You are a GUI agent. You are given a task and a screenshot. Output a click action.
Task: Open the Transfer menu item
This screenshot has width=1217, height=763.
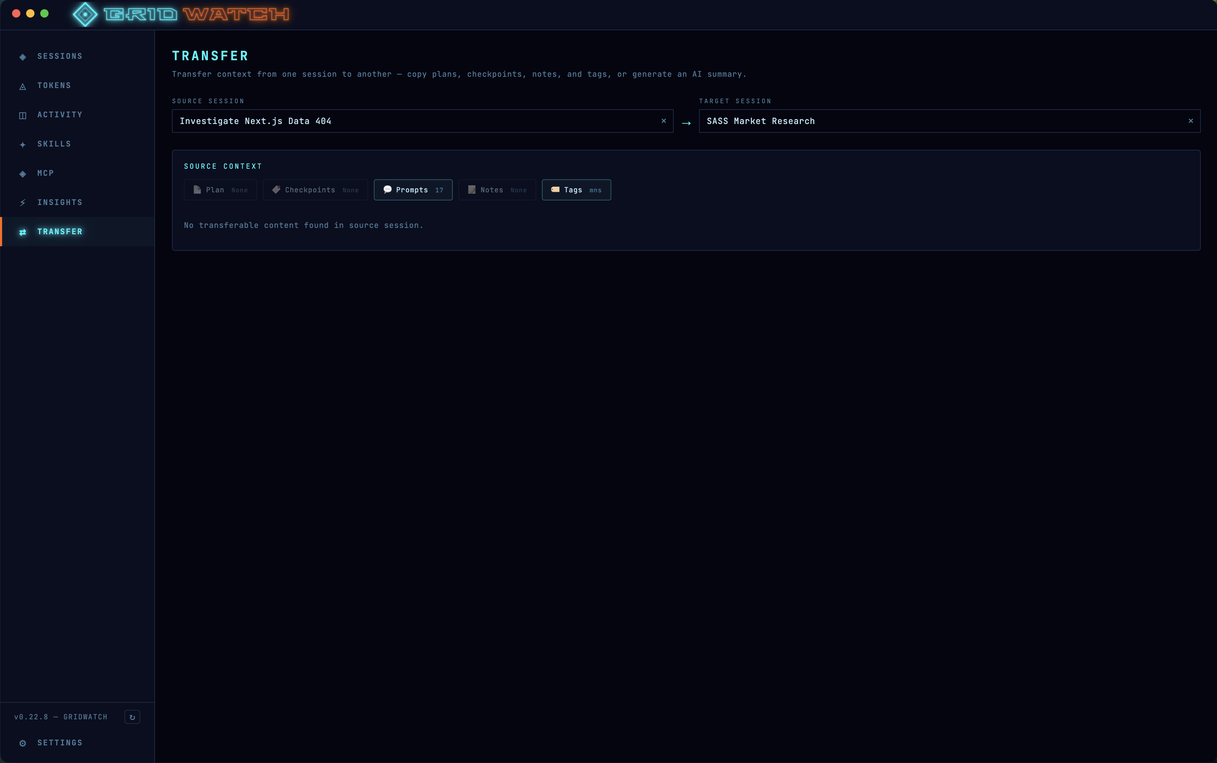(60, 232)
